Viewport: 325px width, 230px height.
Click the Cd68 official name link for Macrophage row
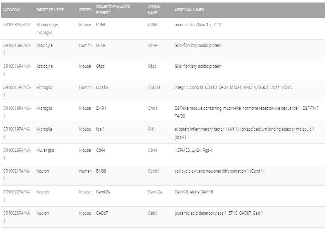(x=153, y=25)
